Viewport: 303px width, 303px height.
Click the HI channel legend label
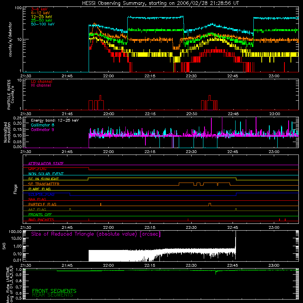(x=41, y=86)
